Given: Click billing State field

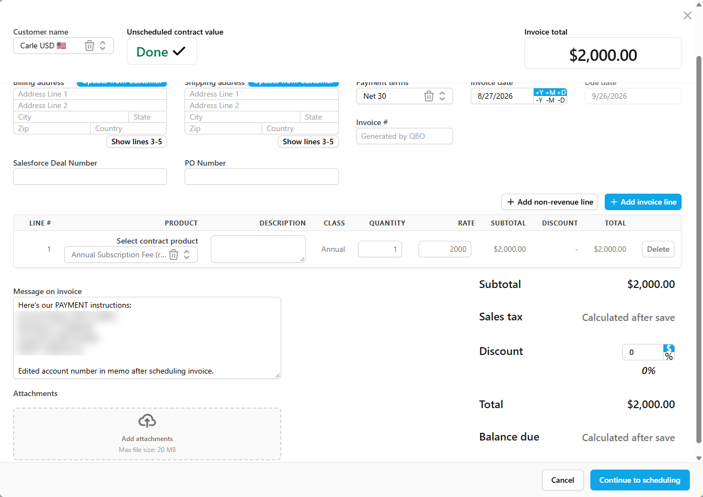Looking at the screenshot, I should (x=148, y=117).
